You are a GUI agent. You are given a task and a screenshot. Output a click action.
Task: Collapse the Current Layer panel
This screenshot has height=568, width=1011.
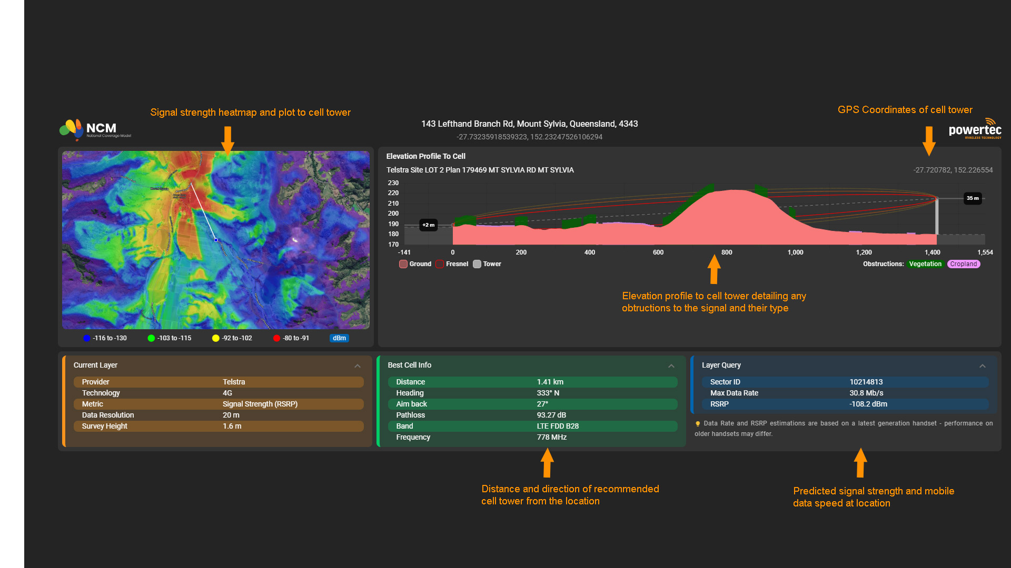click(358, 366)
